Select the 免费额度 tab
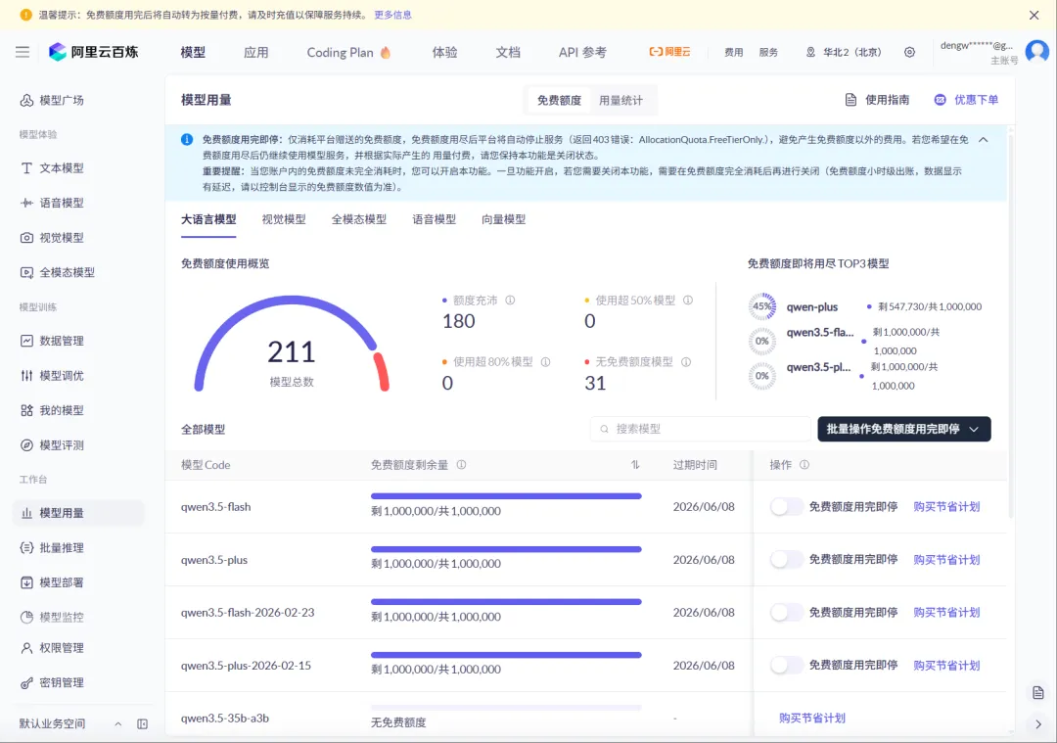Viewport: 1057px width, 743px height. [x=559, y=101]
